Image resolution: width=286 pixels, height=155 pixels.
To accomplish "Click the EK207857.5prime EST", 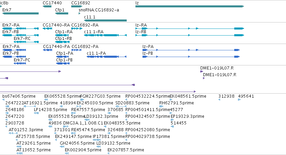I will (109, 154).
